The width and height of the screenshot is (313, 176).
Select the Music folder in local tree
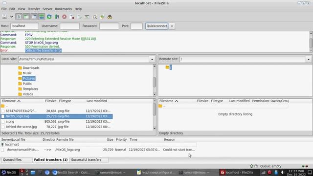(27, 73)
